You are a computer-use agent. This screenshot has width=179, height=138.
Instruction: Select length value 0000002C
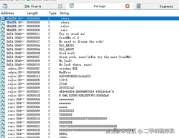coord(33,57)
